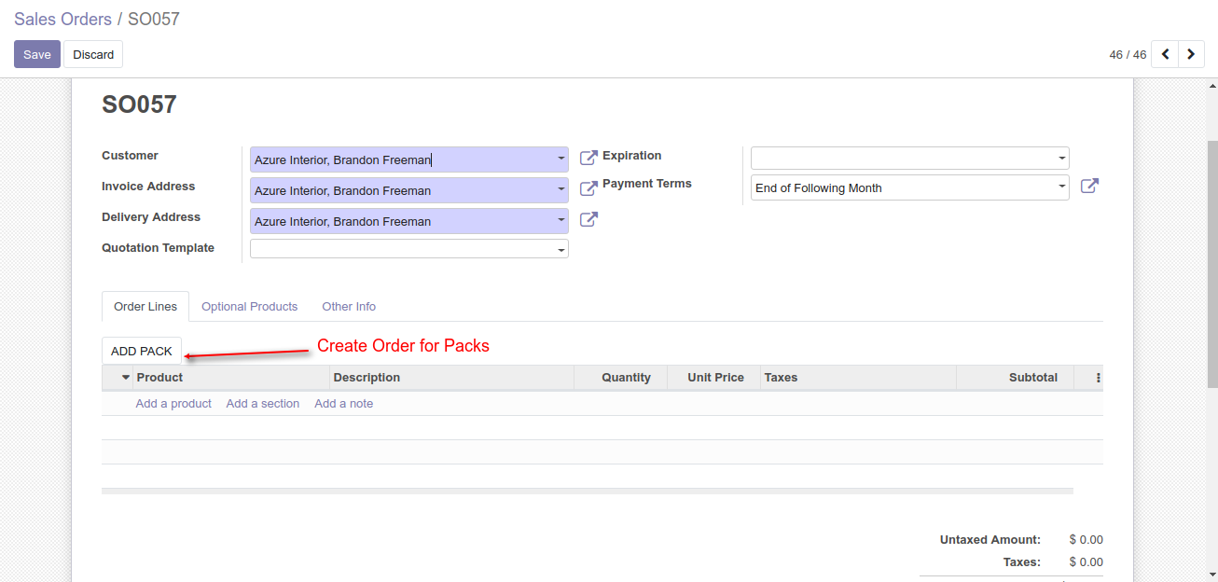
Task: Click Add a product link
Action: click(173, 404)
